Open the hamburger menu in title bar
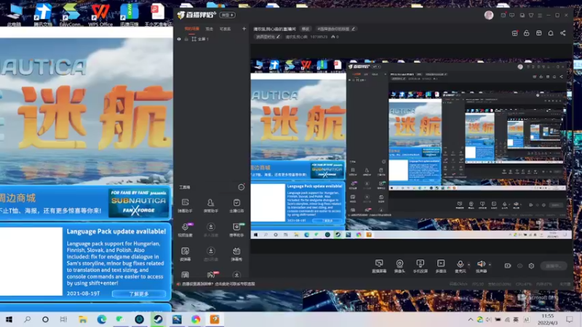 pos(540,15)
